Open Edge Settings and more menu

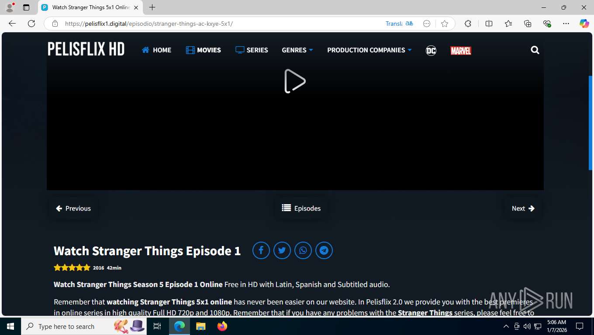coord(566,24)
